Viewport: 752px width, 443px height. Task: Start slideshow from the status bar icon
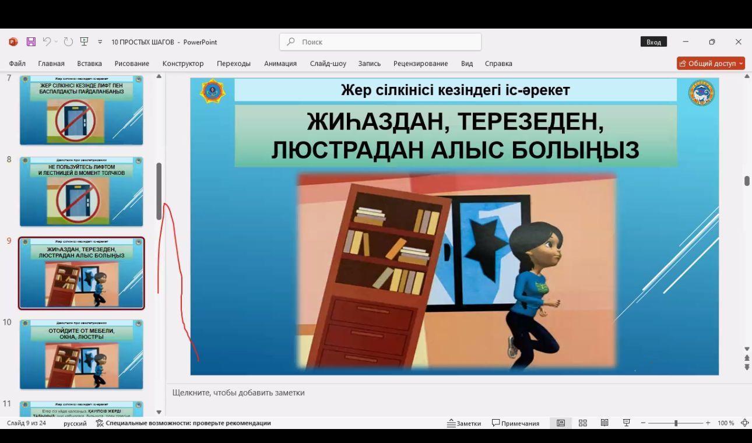[x=626, y=423]
